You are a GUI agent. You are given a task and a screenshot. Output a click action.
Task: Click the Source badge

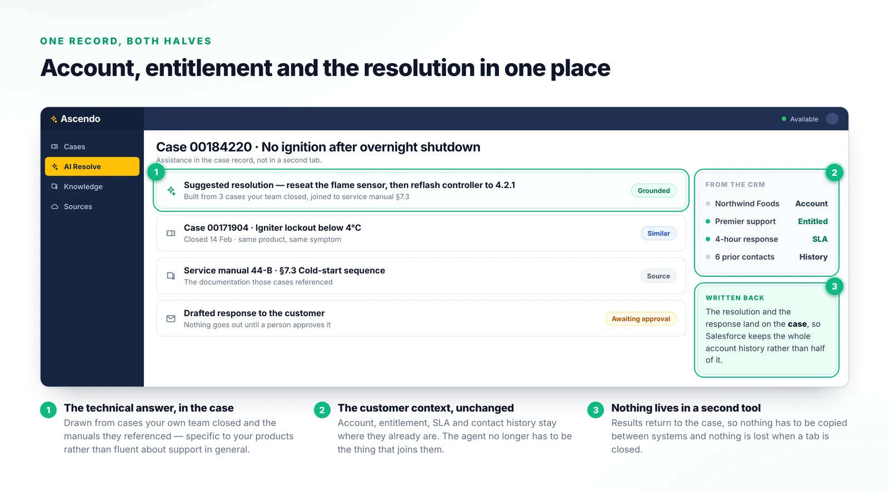[658, 276]
